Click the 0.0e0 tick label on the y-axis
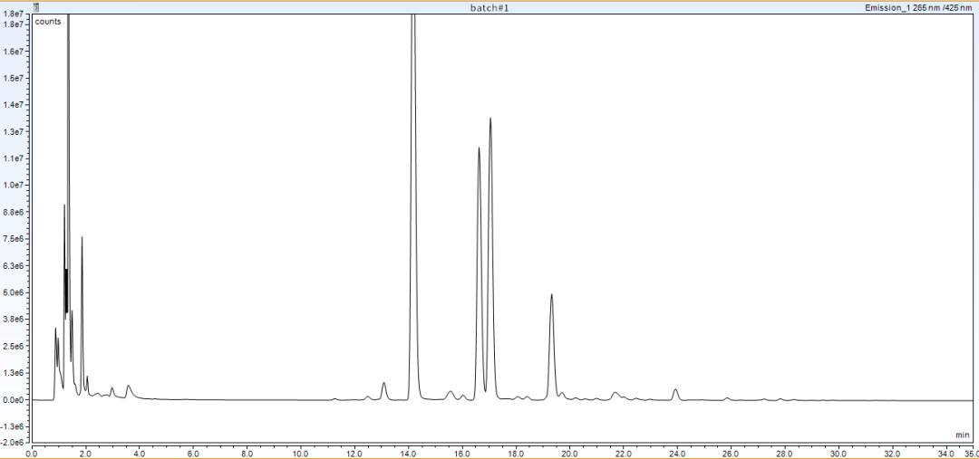Screen dimensions: 979x459 pos(13,400)
